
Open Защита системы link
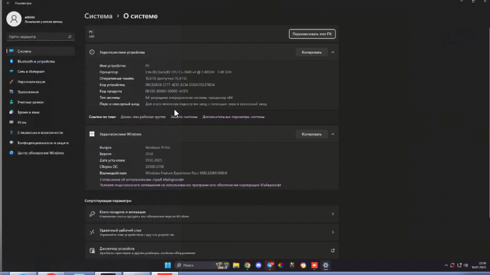[x=184, y=117]
